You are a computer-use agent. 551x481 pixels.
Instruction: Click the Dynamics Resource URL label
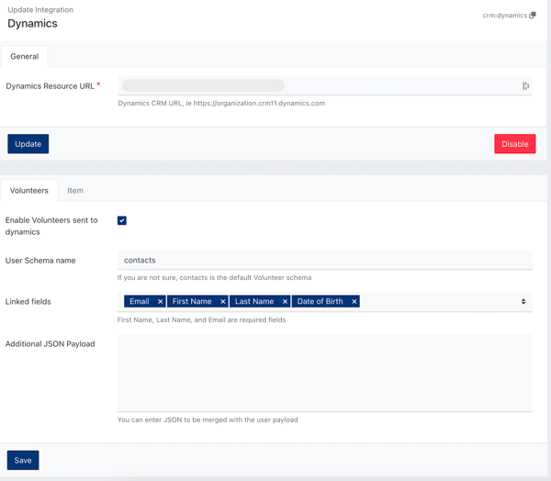coord(50,86)
